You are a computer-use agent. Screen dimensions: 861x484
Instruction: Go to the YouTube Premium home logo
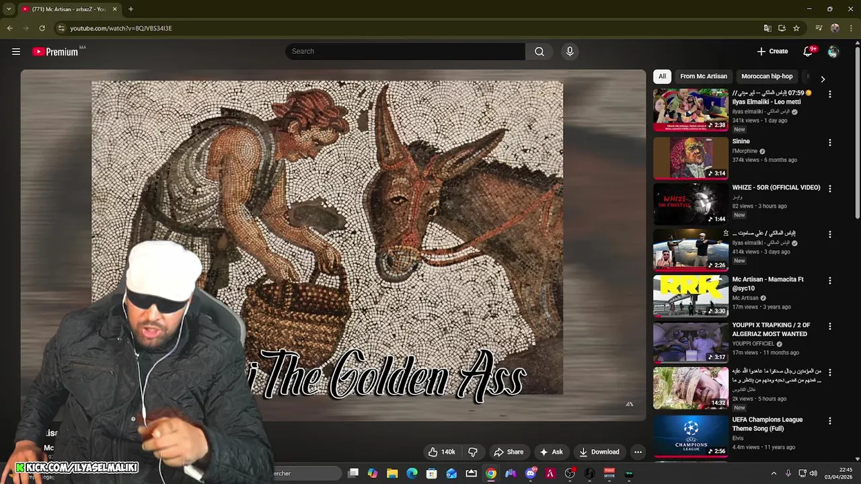[55, 52]
